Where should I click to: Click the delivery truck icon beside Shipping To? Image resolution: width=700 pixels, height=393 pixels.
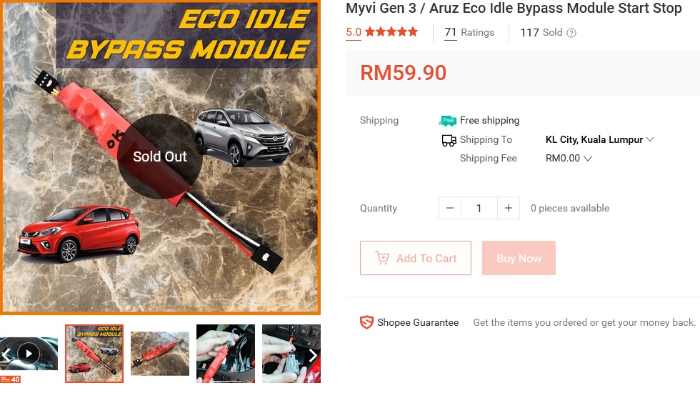[449, 140]
